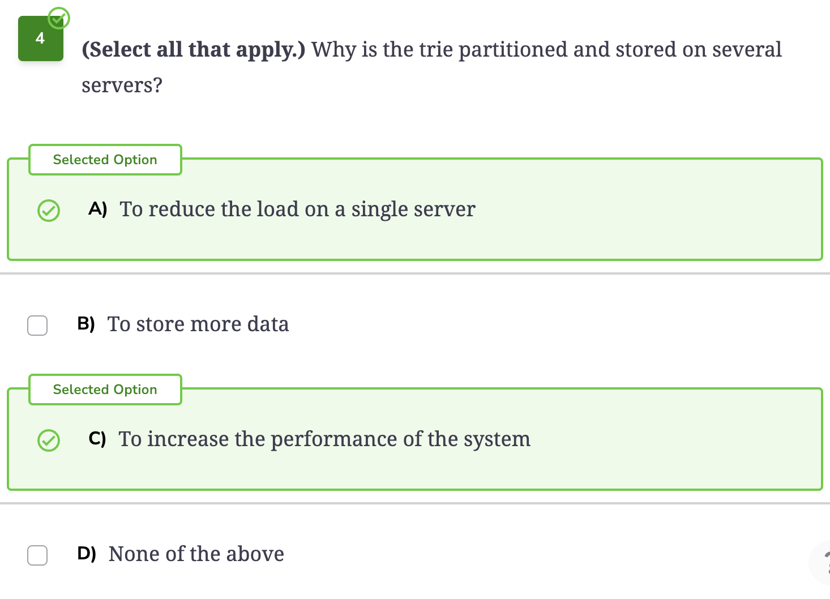Click the word "servers?" in the question

tap(122, 85)
